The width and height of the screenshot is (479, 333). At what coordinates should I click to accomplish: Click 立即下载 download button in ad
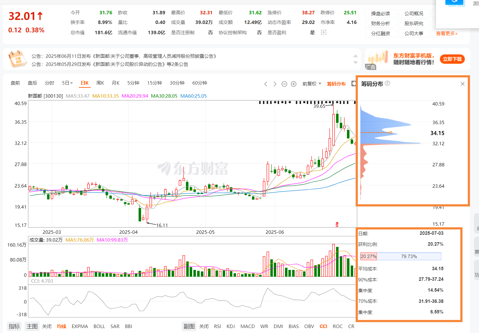pos(452,59)
